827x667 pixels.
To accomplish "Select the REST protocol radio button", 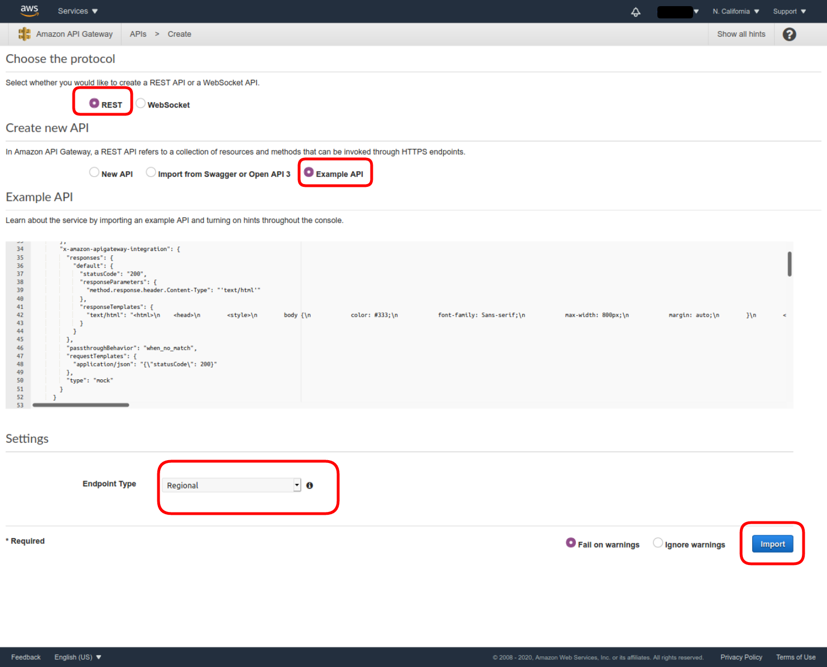I will click(94, 103).
